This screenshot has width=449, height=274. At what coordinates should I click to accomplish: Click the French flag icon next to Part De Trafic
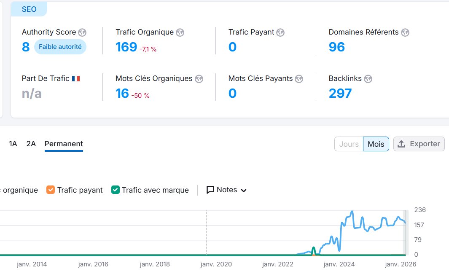pyautogui.click(x=76, y=78)
